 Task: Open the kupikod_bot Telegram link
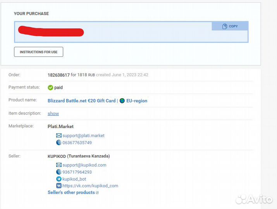click(74, 179)
